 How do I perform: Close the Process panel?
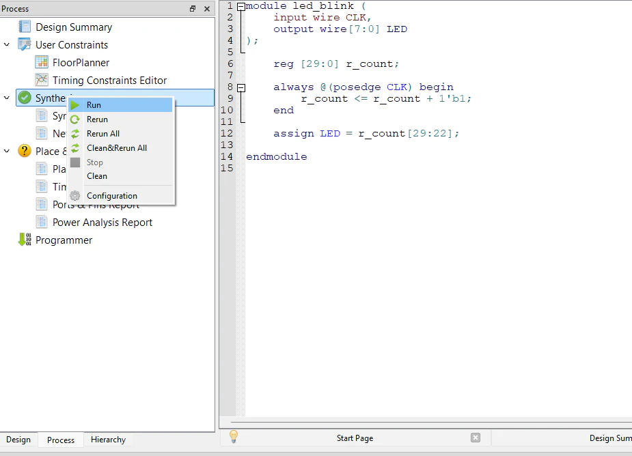click(207, 8)
